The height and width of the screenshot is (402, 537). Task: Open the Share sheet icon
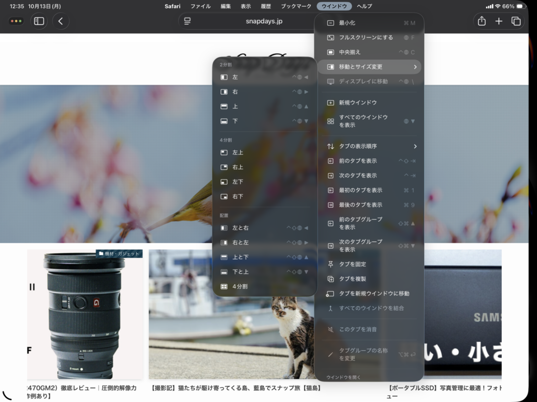click(x=481, y=21)
